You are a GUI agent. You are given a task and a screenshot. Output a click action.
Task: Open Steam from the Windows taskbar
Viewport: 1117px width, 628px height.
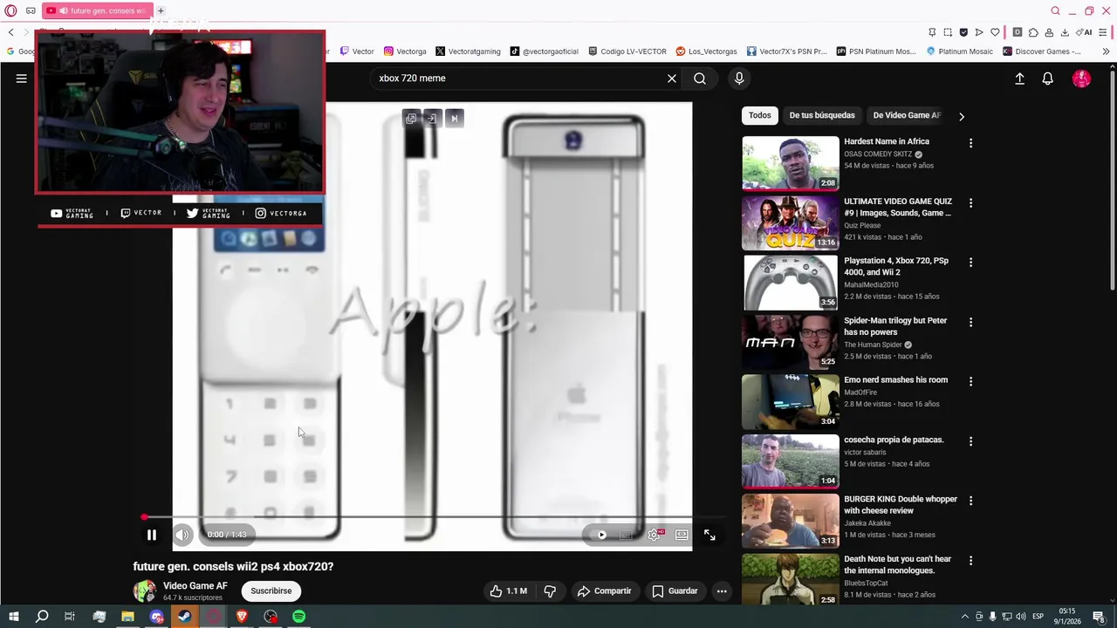tap(184, 617)
